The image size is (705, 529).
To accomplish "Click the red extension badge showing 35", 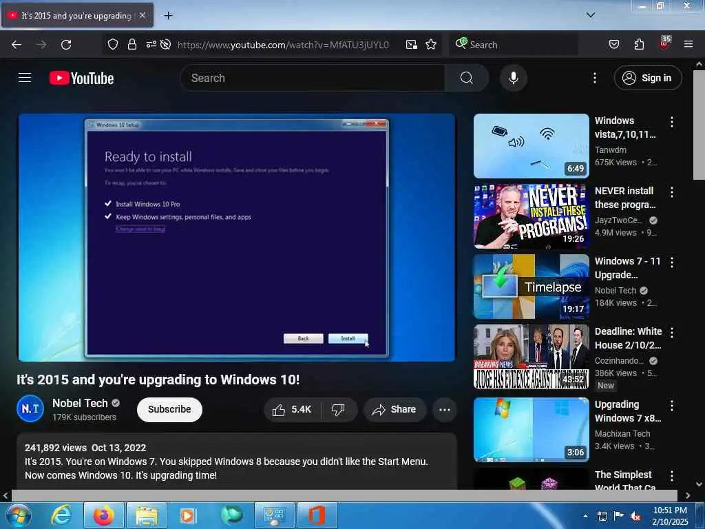I will coord(665,42).
